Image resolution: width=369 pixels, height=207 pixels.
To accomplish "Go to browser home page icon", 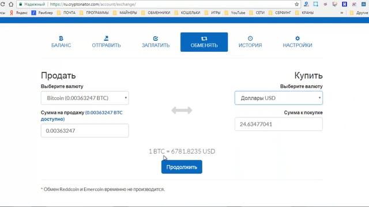I will click(x=11, y=4).
